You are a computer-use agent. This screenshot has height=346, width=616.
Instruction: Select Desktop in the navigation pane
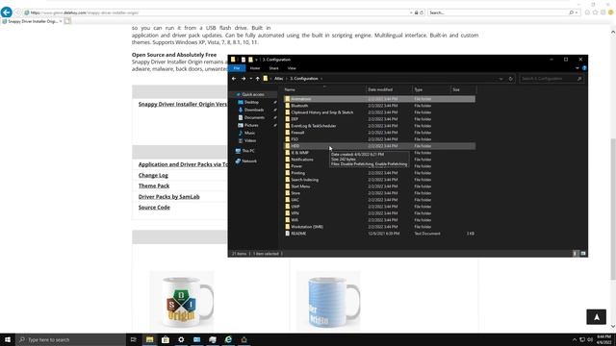[x=251, y=102]
